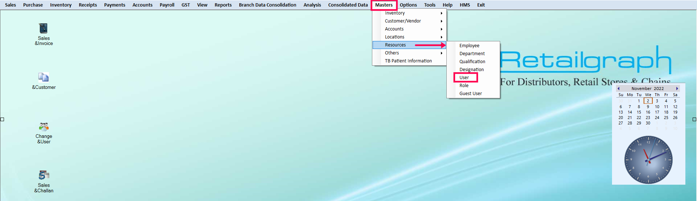The image size is (697, 201).
Task: Select date 25 in calendar
Action: click(666, 118)
